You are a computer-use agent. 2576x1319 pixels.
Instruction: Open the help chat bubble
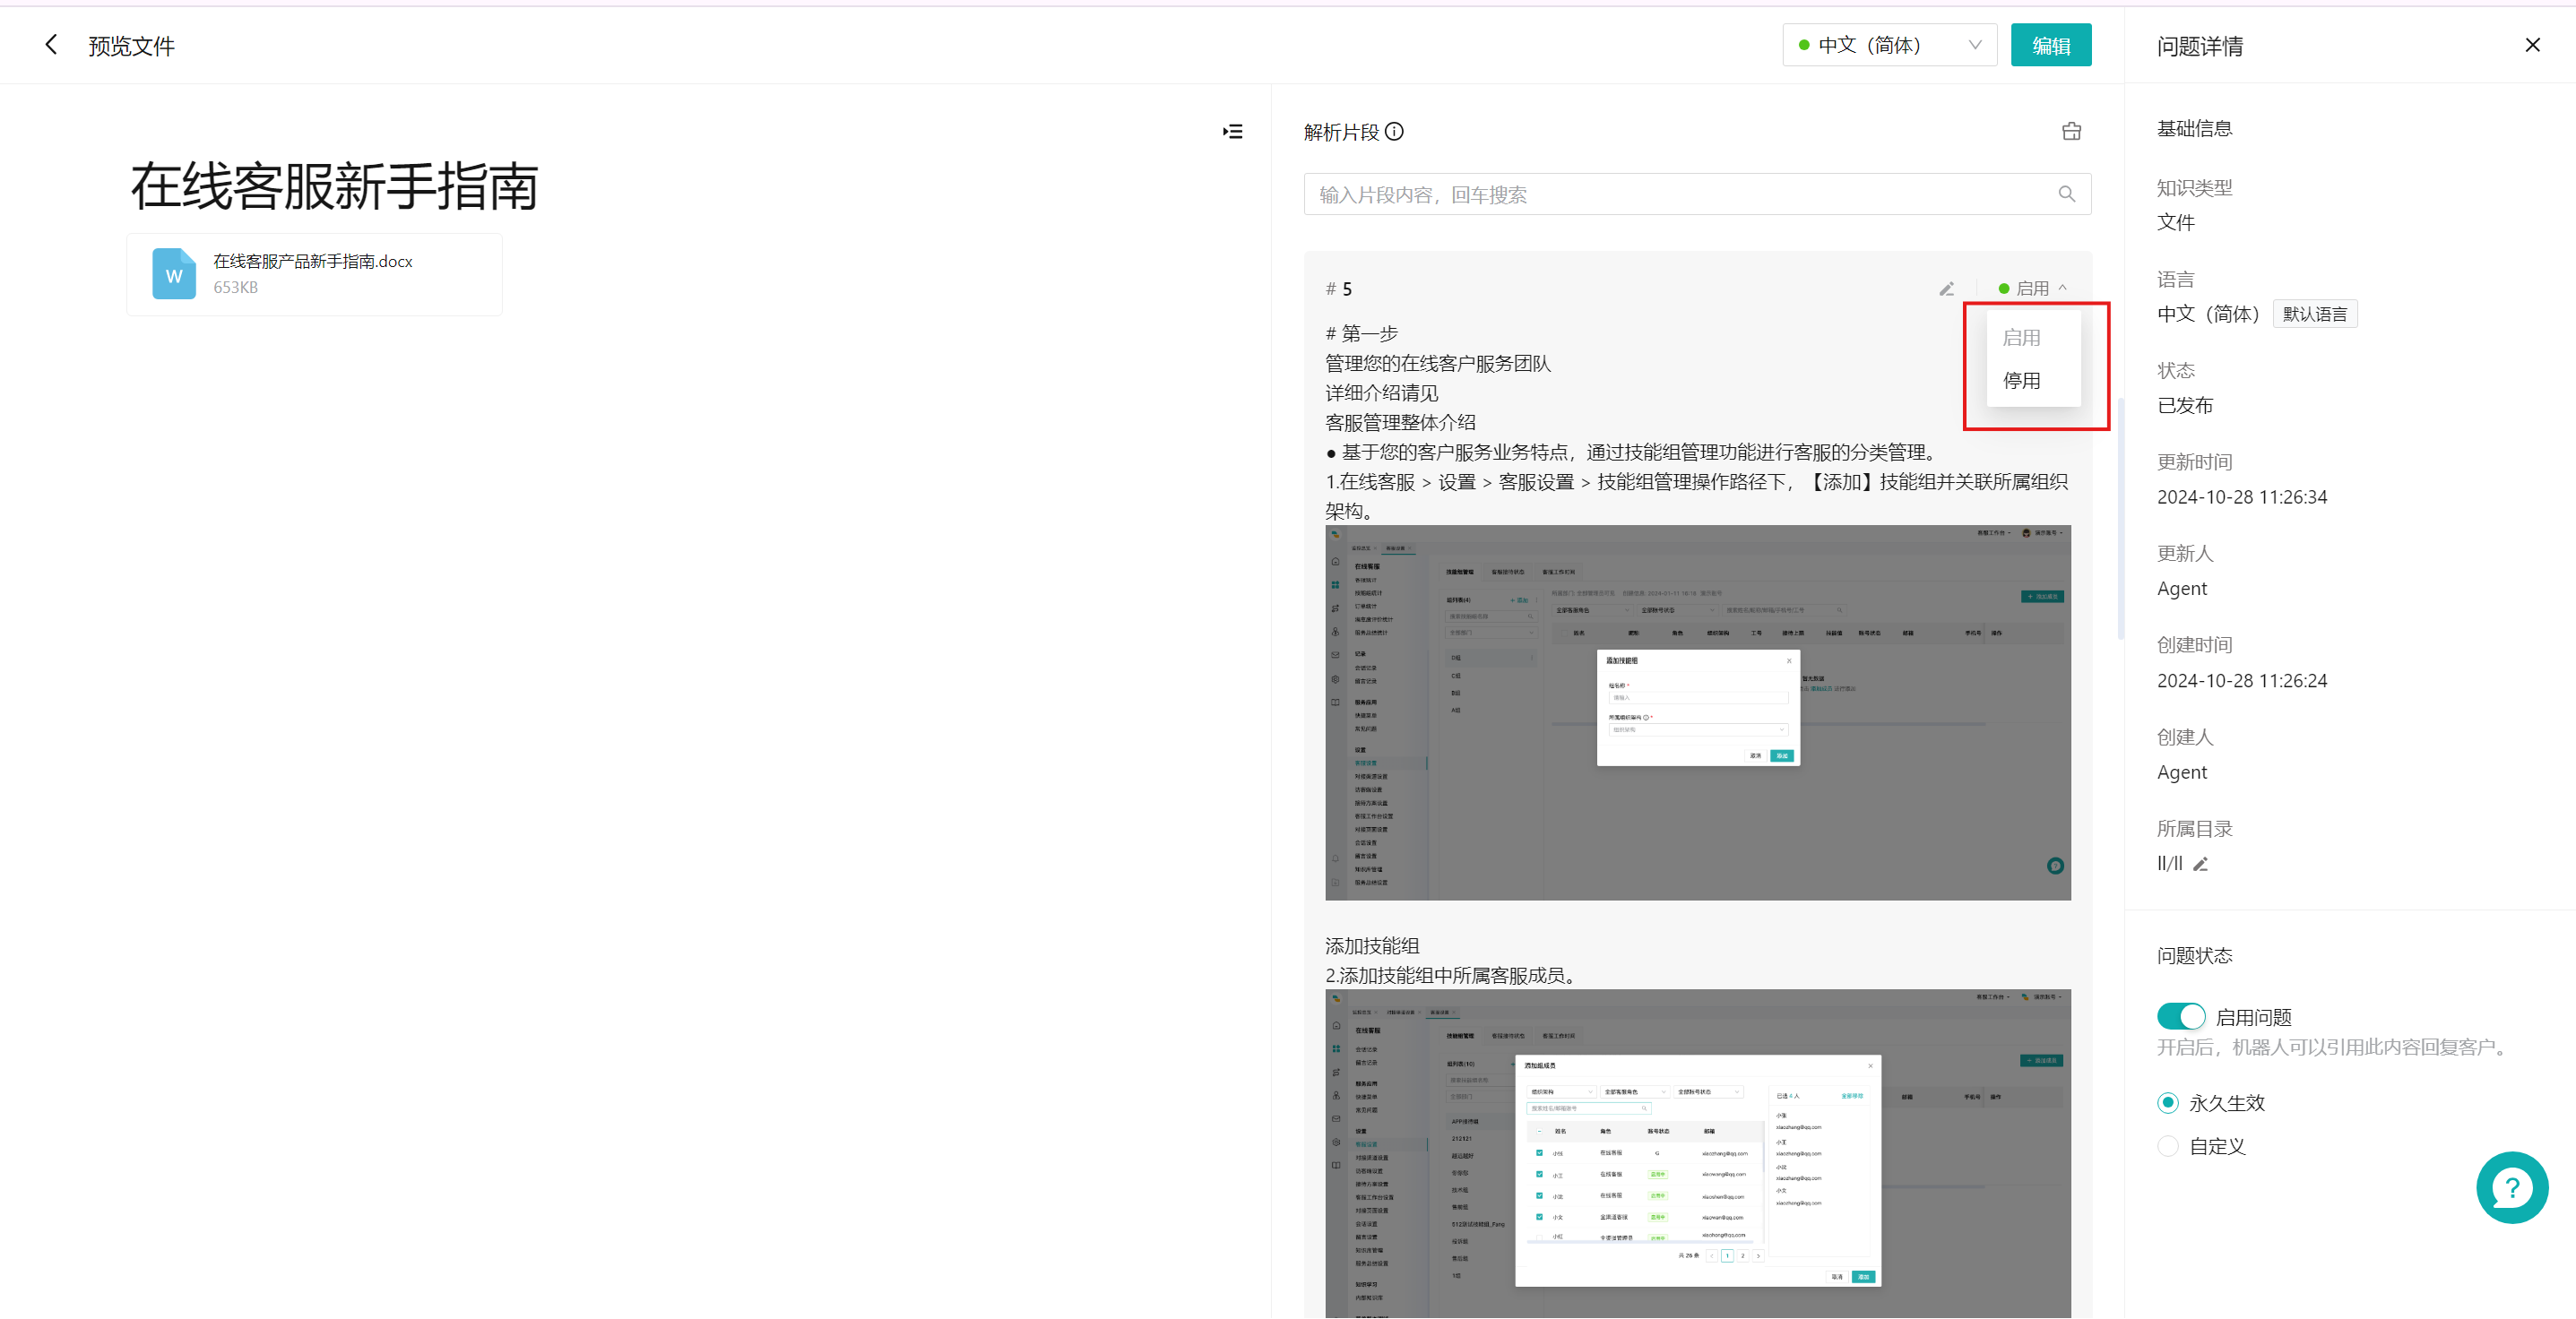(x=2511, y=1187)
